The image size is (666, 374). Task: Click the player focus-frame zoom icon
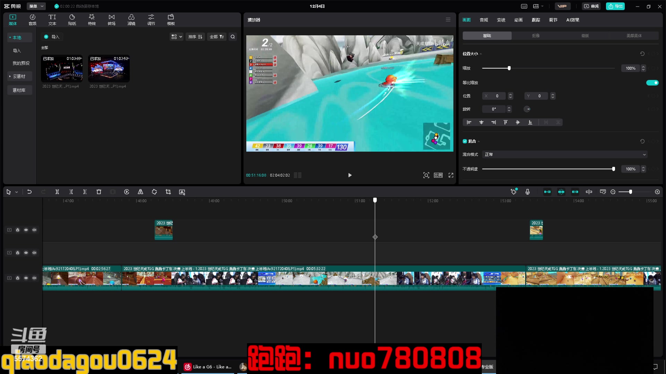tap(426, 175)
